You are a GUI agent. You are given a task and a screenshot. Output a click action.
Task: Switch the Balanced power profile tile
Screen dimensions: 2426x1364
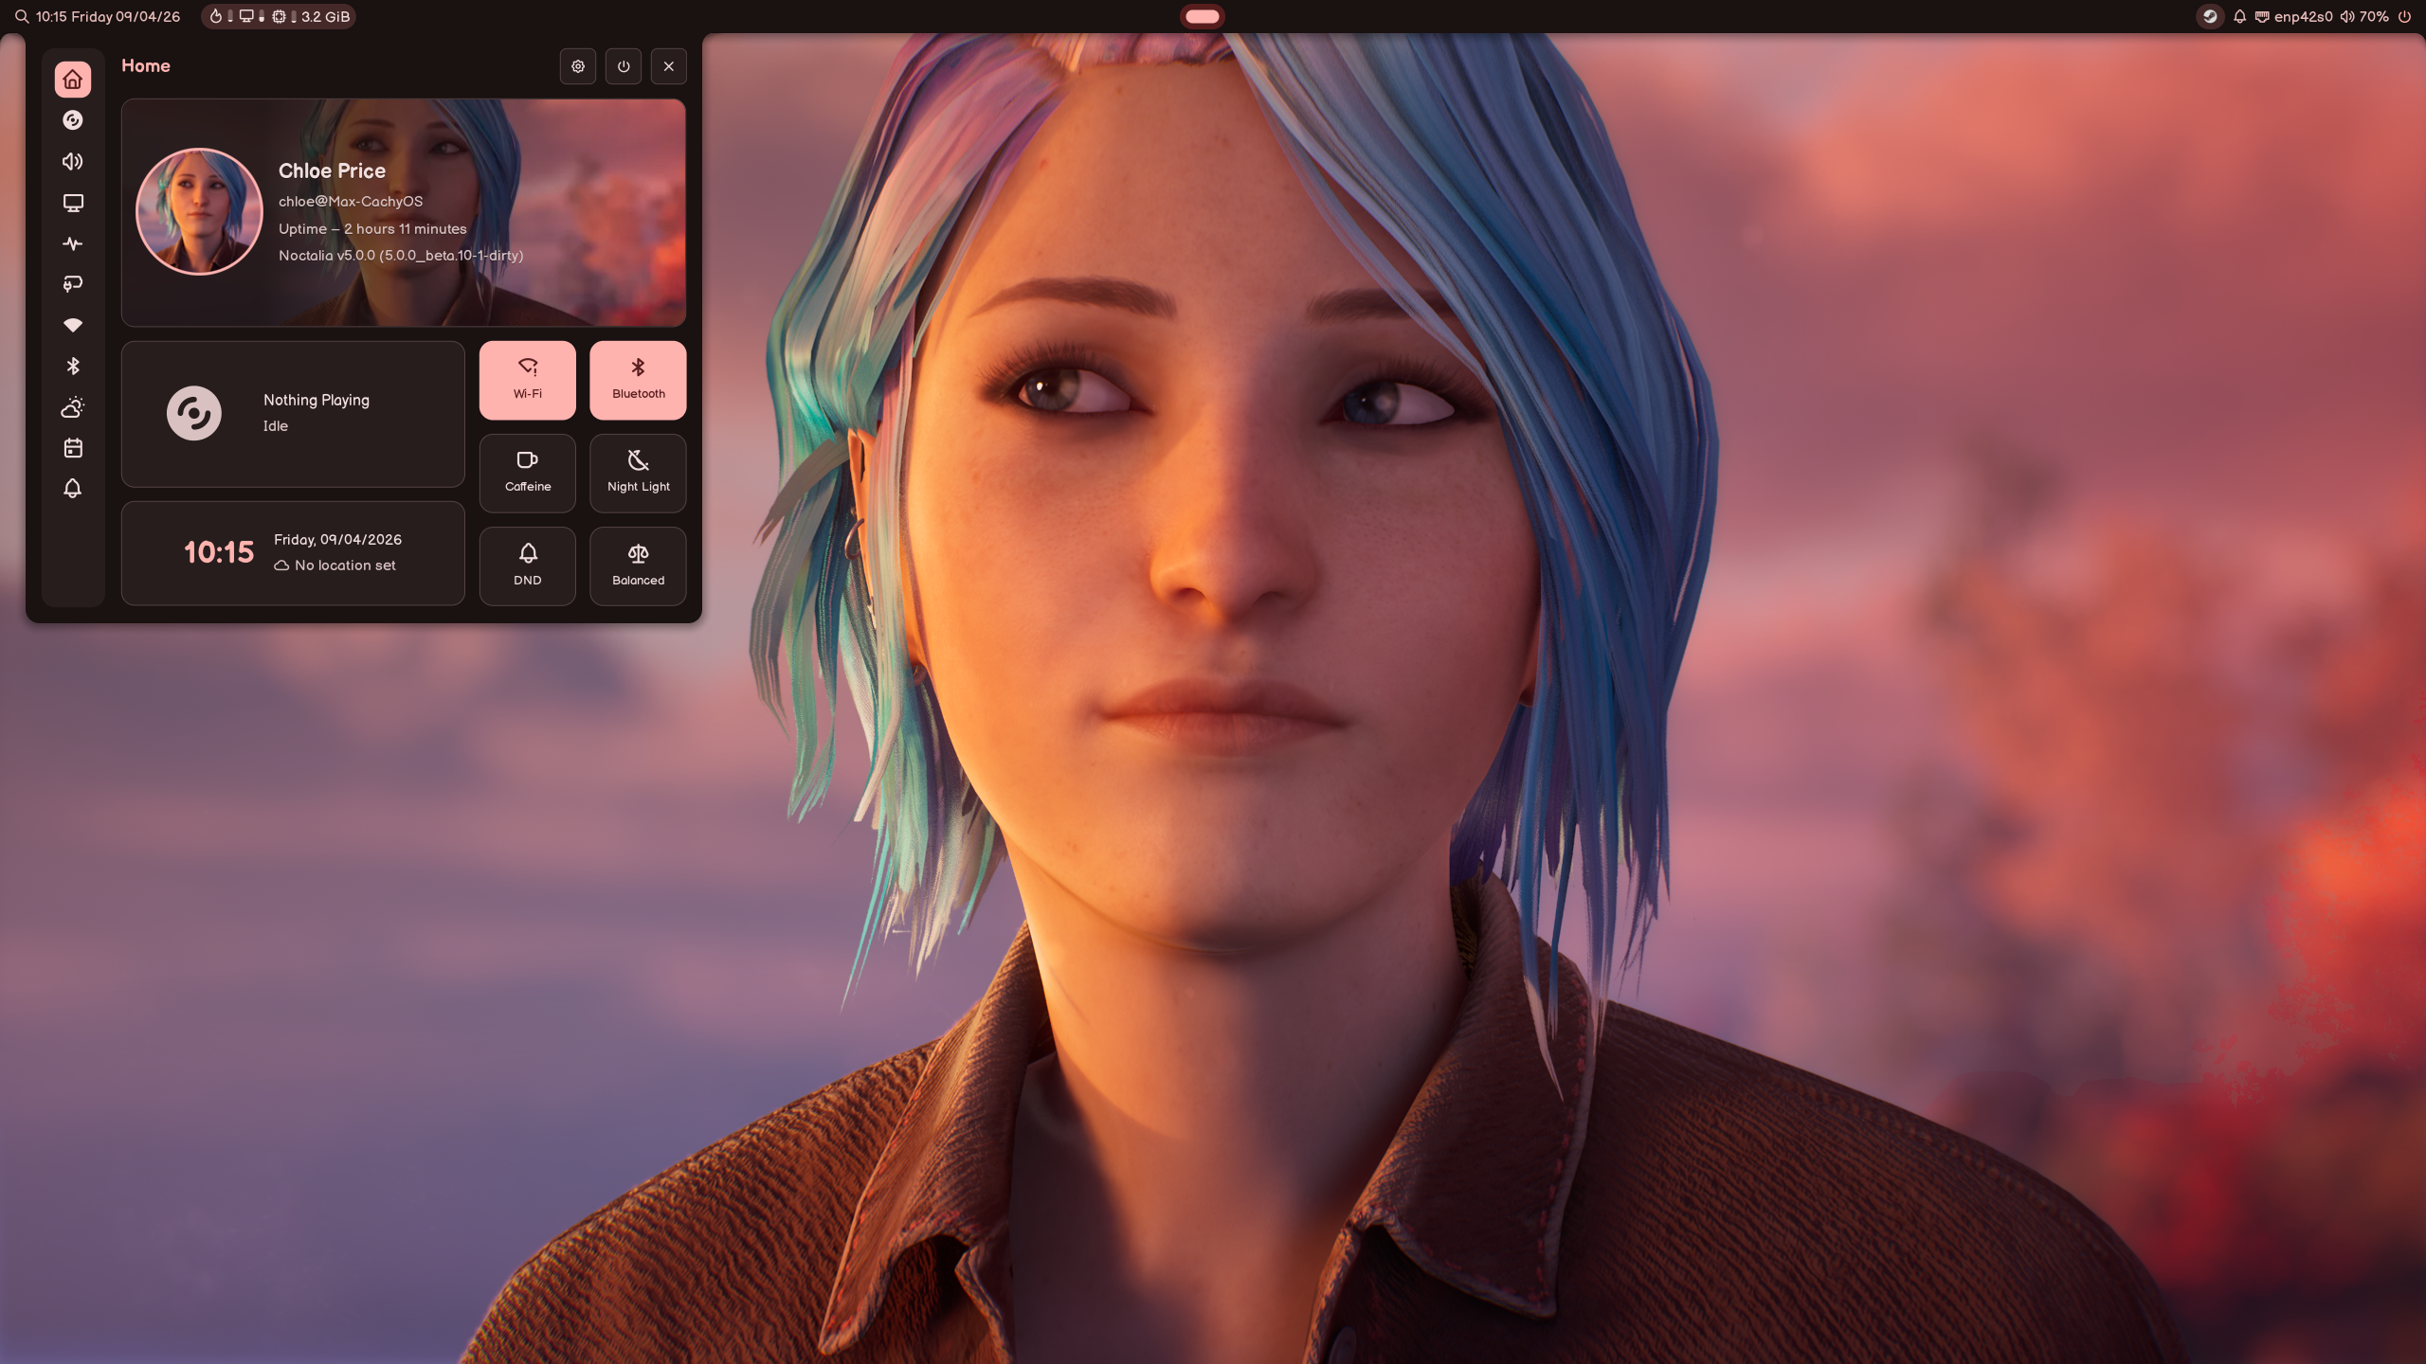point(638,565)
